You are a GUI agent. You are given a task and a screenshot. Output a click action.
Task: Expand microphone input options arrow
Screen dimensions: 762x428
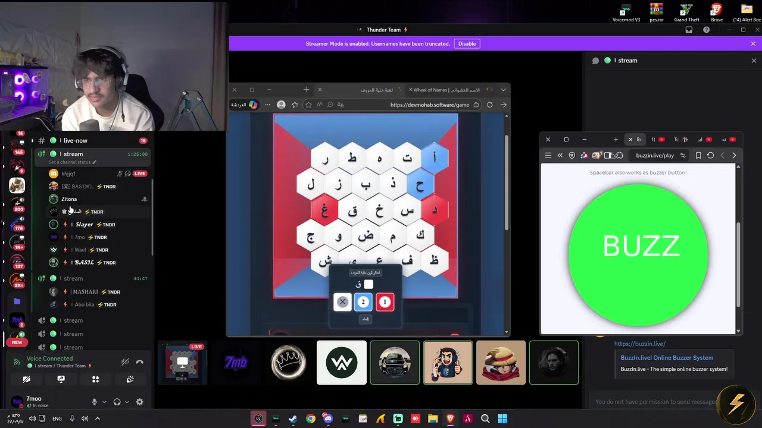point(104,402)
